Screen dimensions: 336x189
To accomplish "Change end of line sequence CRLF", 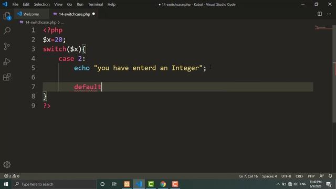I will pyautogui.click(x=299, y=176).
